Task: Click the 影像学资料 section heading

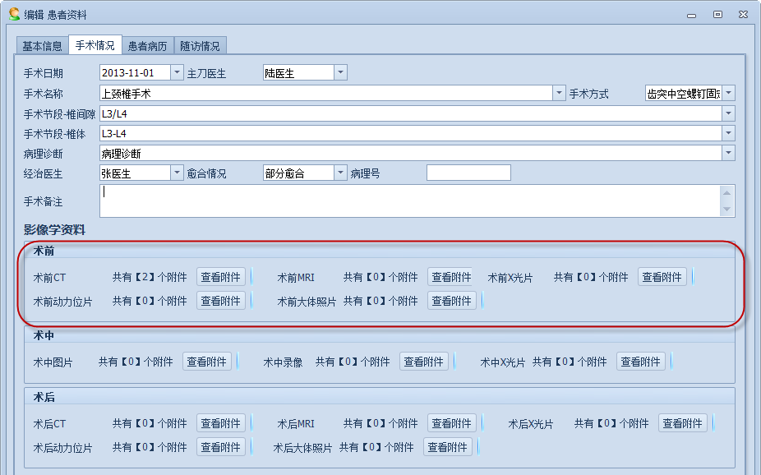Action: tap(54, 229)
